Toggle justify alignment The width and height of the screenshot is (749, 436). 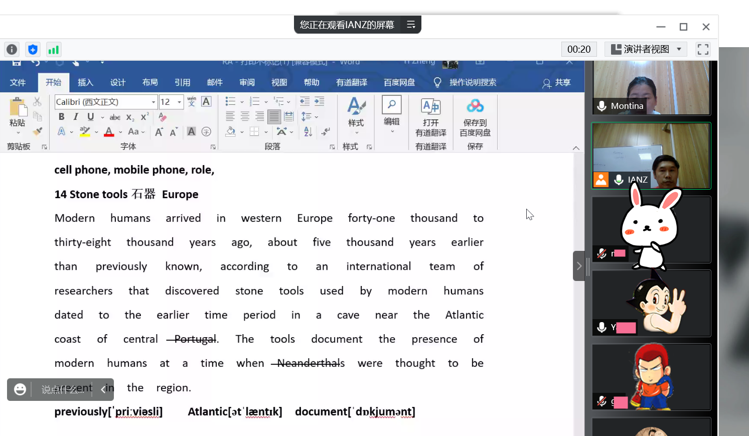point(274,116)
